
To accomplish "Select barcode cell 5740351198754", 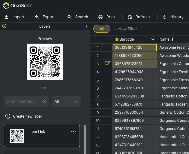I will tap(134, 129).
